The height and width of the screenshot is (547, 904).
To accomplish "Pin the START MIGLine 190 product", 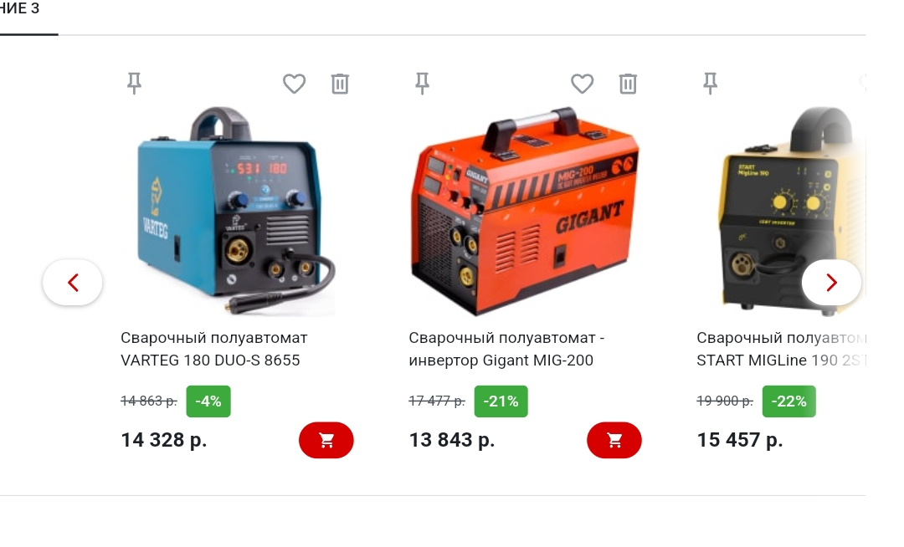I will tap(711, 84).
